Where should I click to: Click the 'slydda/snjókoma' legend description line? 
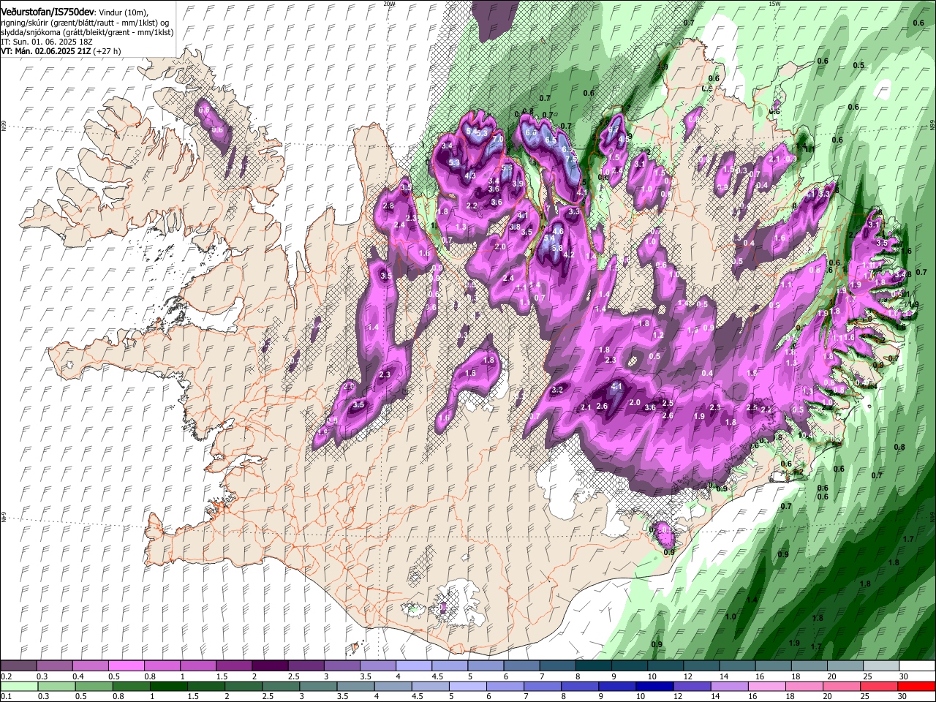point(87,33)
